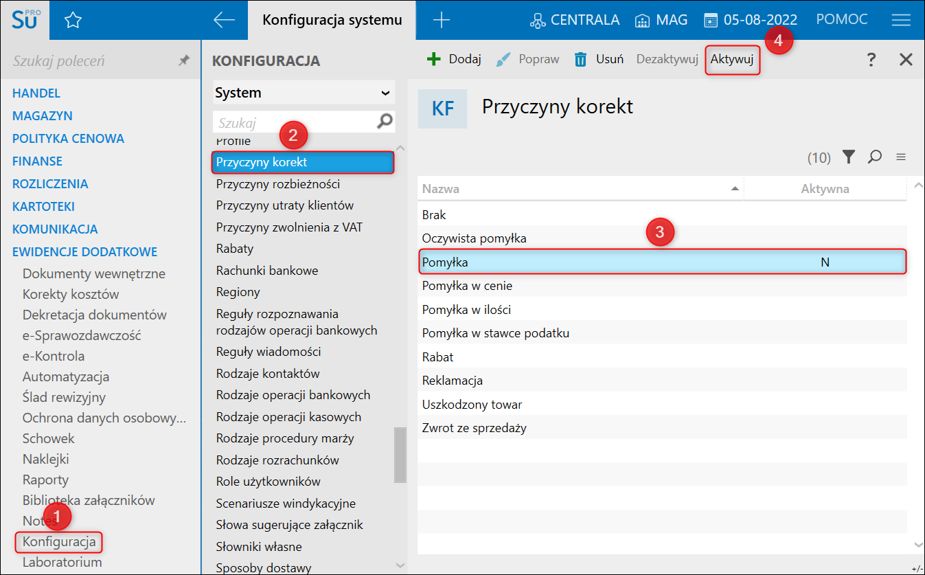925x575 pixels.
Task: Click the list search magnifier icon
Action: point(874,157)
